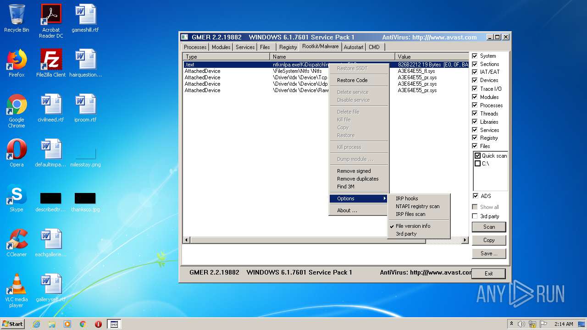This screenshot has height=330, width=587.
Task: Click the Save ... button
Action: click(x=489, y=253)
